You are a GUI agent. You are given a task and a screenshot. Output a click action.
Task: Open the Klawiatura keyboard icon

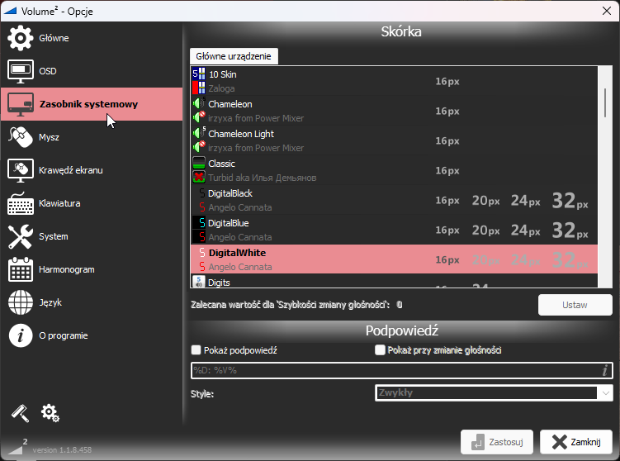[20, 203]
